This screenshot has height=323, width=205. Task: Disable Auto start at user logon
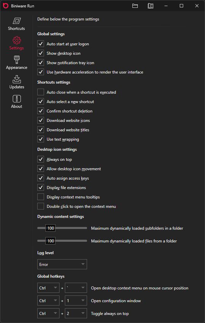point(41,44)
